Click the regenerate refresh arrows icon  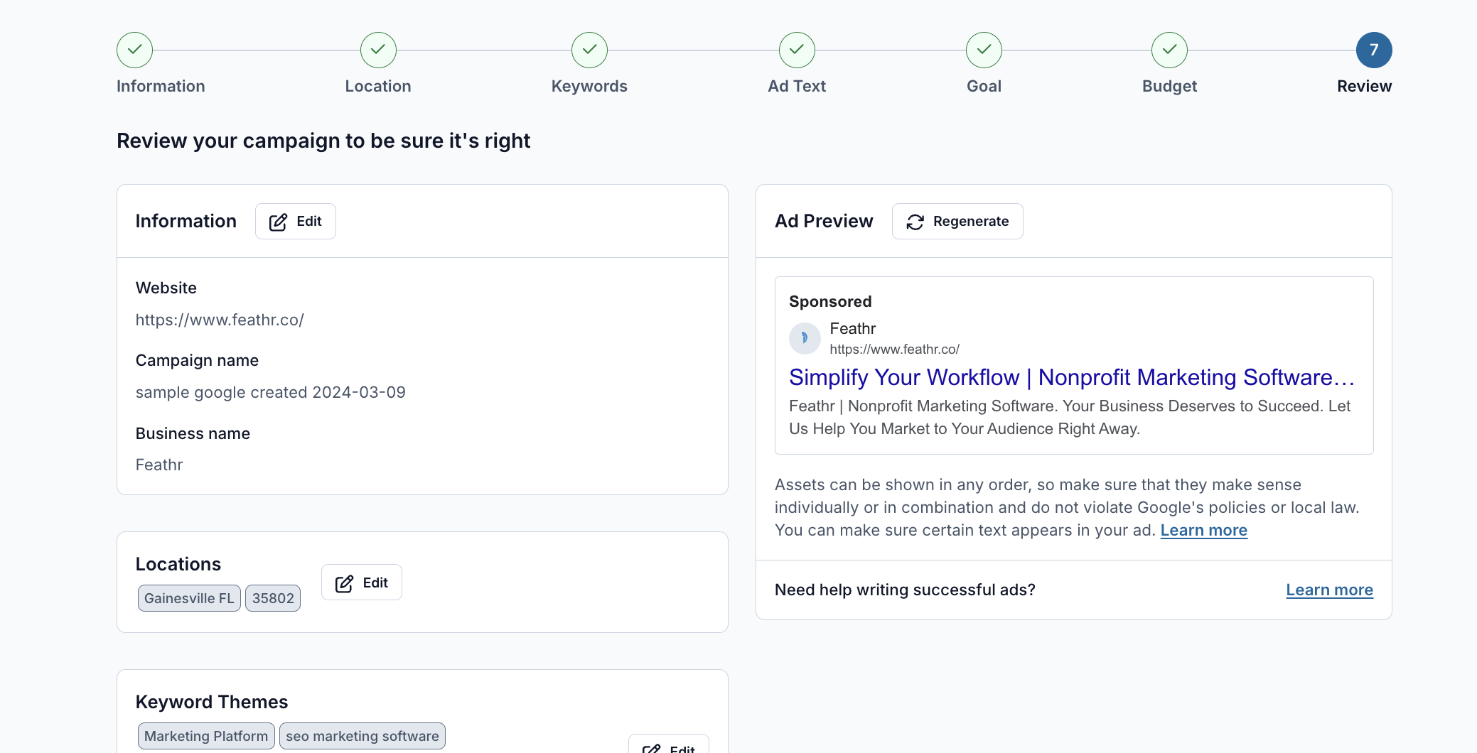coord(915,222)
